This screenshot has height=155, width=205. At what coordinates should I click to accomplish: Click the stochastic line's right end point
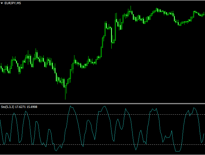coord(204,134)
